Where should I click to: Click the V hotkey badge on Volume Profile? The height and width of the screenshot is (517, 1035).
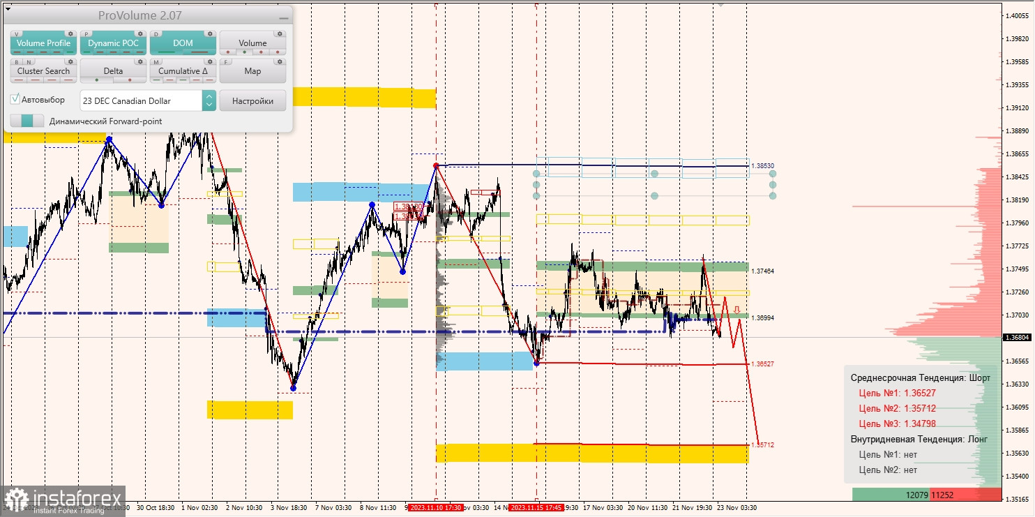[x=17, y=33]
